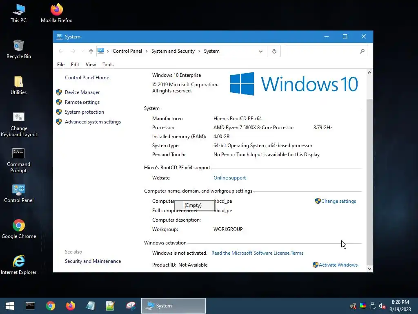Open Security and Maintenance link
The width and height of the screenshot is (418, 314).
(x=93, y=261)
